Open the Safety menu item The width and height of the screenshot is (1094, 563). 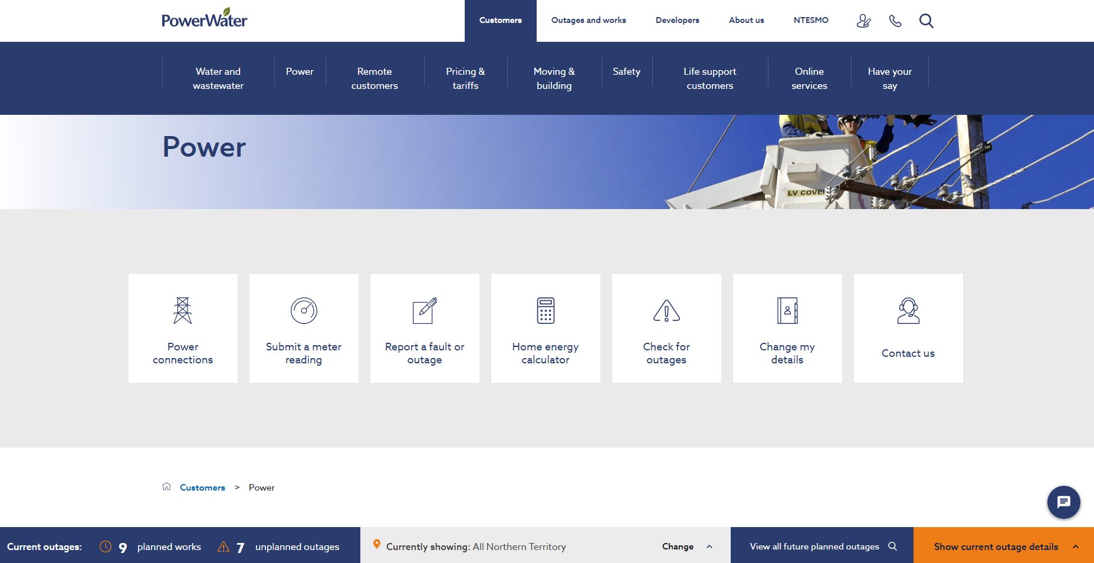coord(626,72)
